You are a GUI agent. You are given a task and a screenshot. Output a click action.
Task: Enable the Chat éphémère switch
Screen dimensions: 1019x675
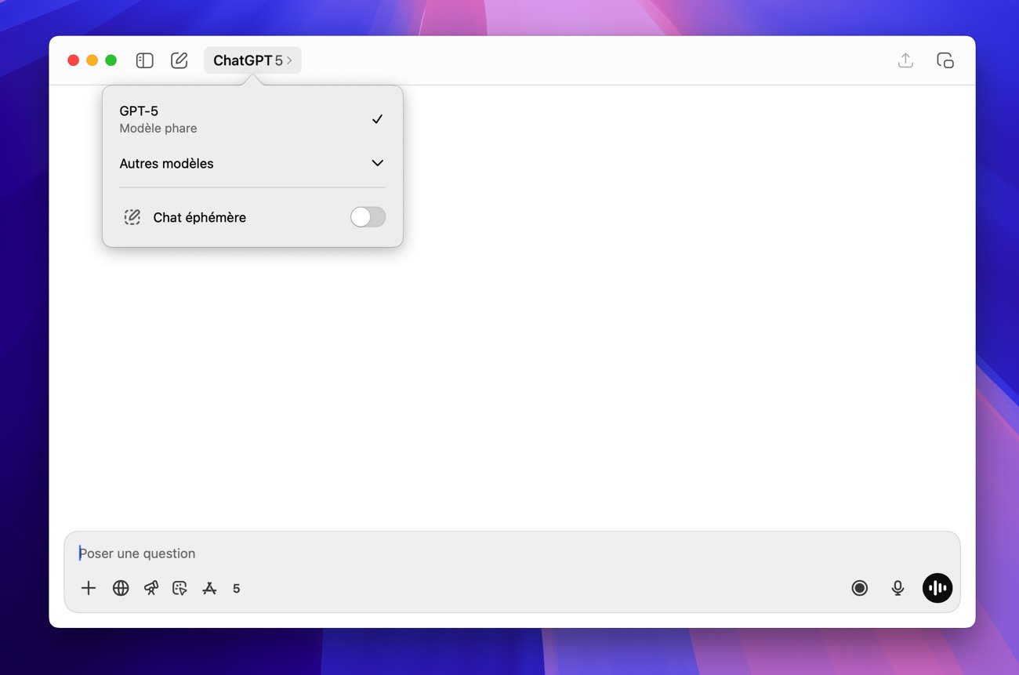coord(368,217)
